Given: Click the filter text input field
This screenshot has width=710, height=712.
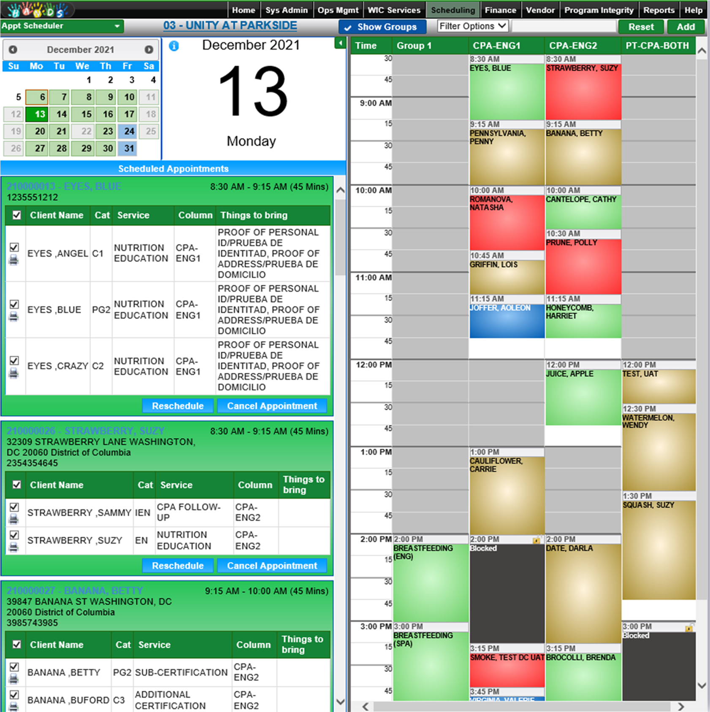Looking at the screenshot, I should (x=564, y=27).
